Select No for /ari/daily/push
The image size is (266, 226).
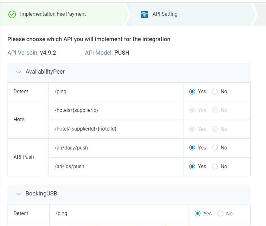click(215, 148)
